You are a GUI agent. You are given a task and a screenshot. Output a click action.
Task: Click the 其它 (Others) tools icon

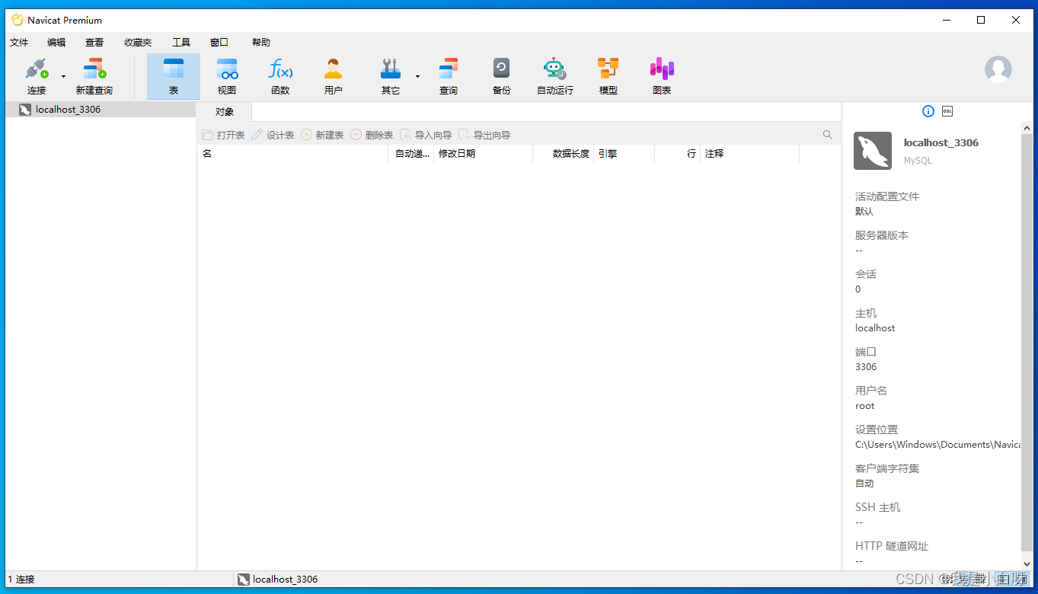tap(391, 76)
